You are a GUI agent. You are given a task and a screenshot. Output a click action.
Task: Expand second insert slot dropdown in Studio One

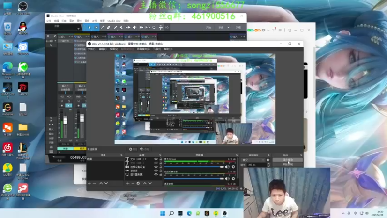pyautogui.click(x=86, y=37)
